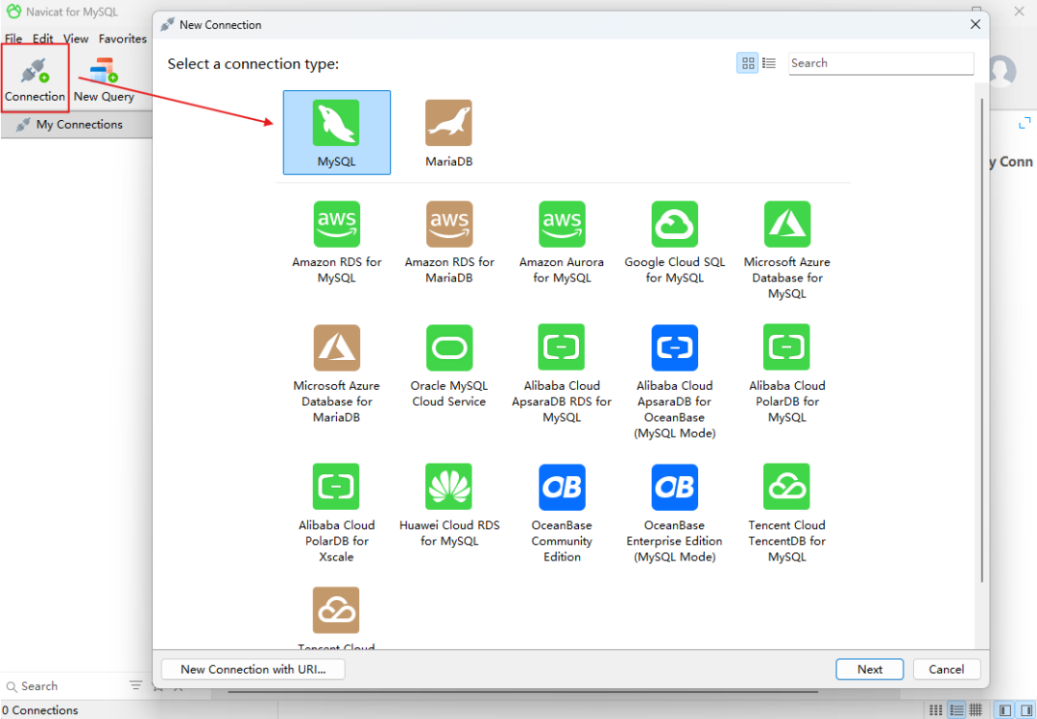Click the connection type Search field
The image size is (1037, 719).
pyautogui.click(x=880, y=63)
